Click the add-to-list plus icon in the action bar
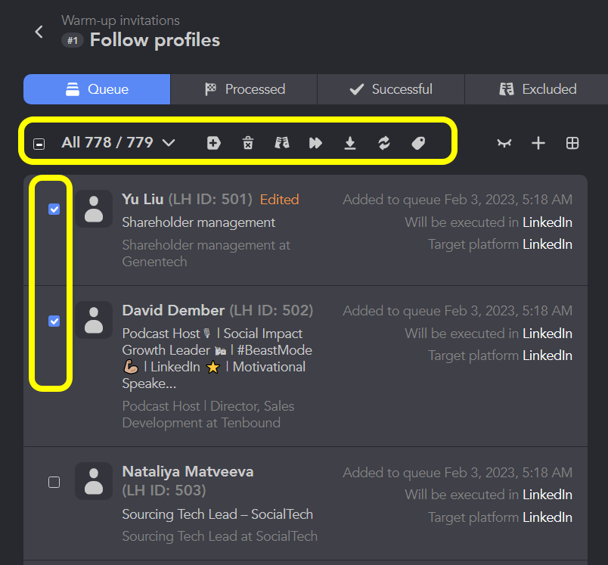The width and height of the screenshot is (608, 565). pyautogui.click(x=214, y=143)
